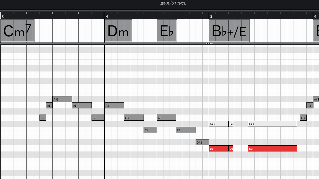The width and height of the screenshot is (319, 179).
Task: Select the long white F#3 note
Action: [x=272, y=124]
